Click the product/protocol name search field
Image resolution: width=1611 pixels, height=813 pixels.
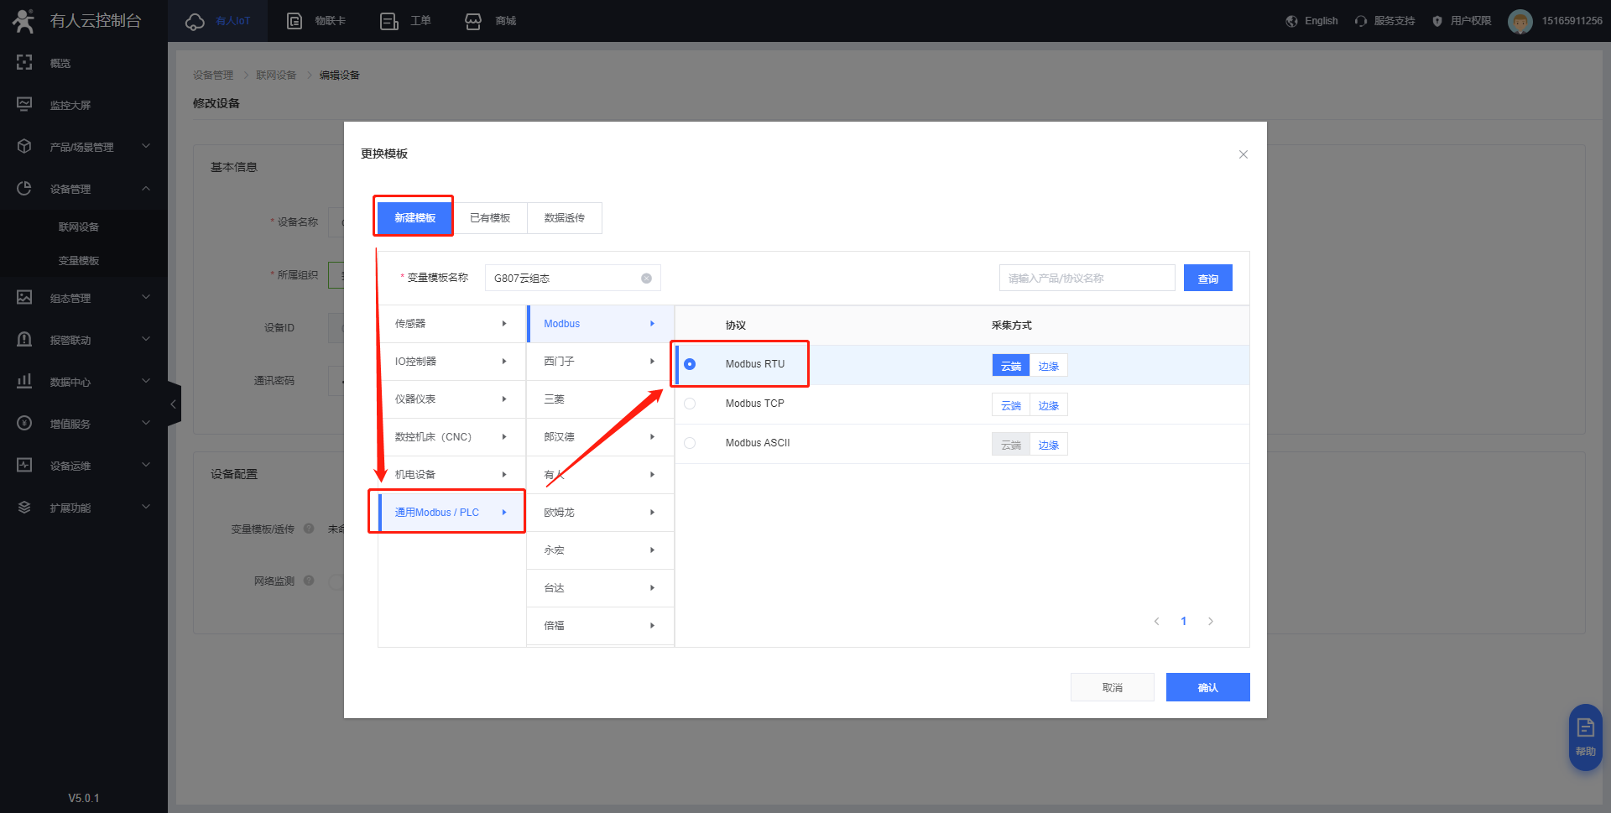1087,279
